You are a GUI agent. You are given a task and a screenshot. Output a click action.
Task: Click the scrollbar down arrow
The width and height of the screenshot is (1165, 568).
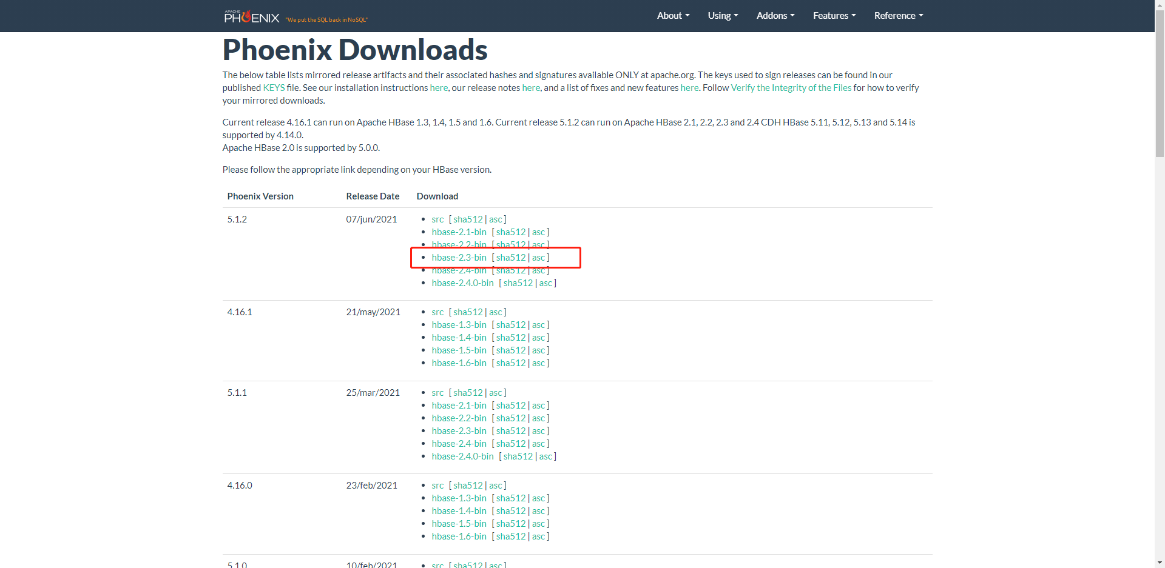(x=1160, y=563)
